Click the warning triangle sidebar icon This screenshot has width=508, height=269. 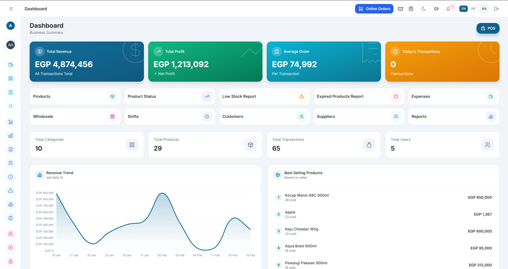point(11,191)
